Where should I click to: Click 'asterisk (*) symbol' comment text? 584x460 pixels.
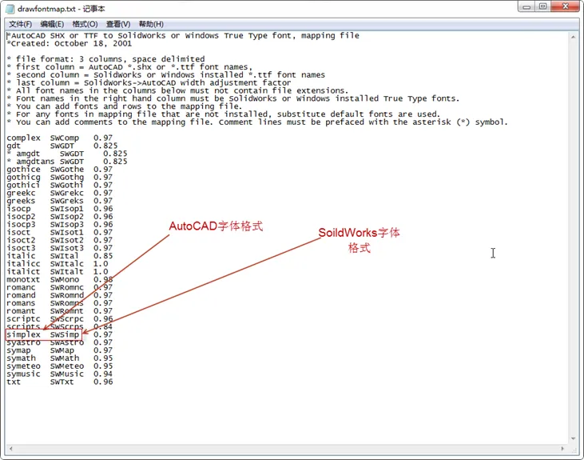[459, 122]
